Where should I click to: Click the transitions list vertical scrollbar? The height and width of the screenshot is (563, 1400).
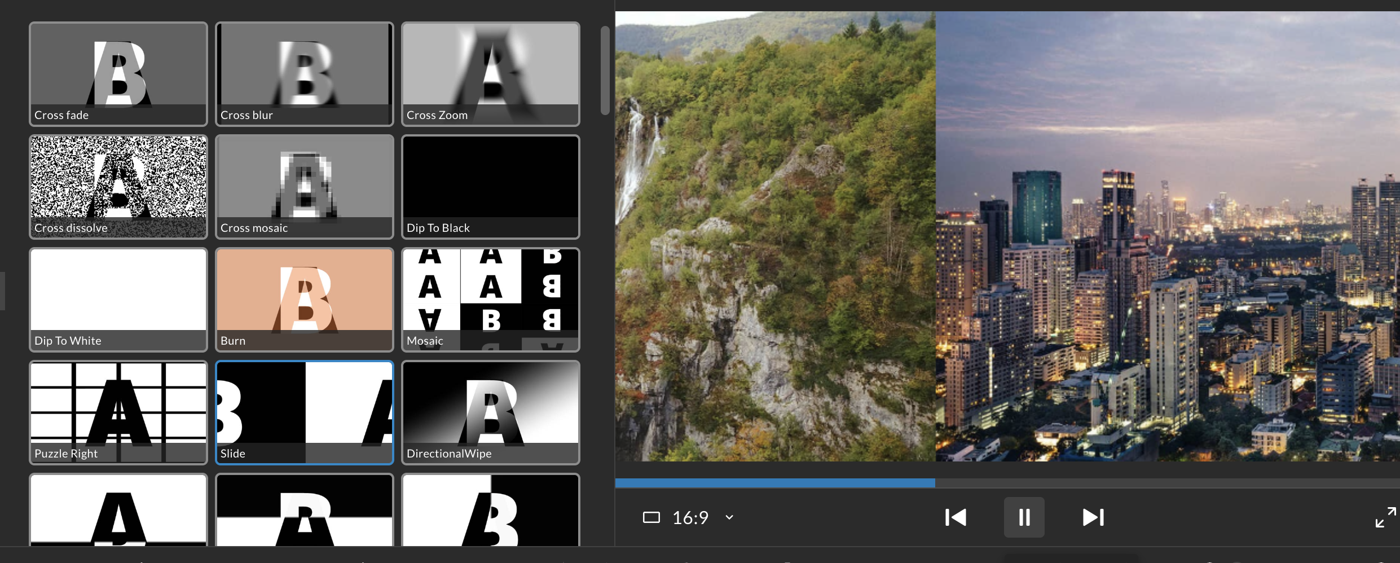605,71
